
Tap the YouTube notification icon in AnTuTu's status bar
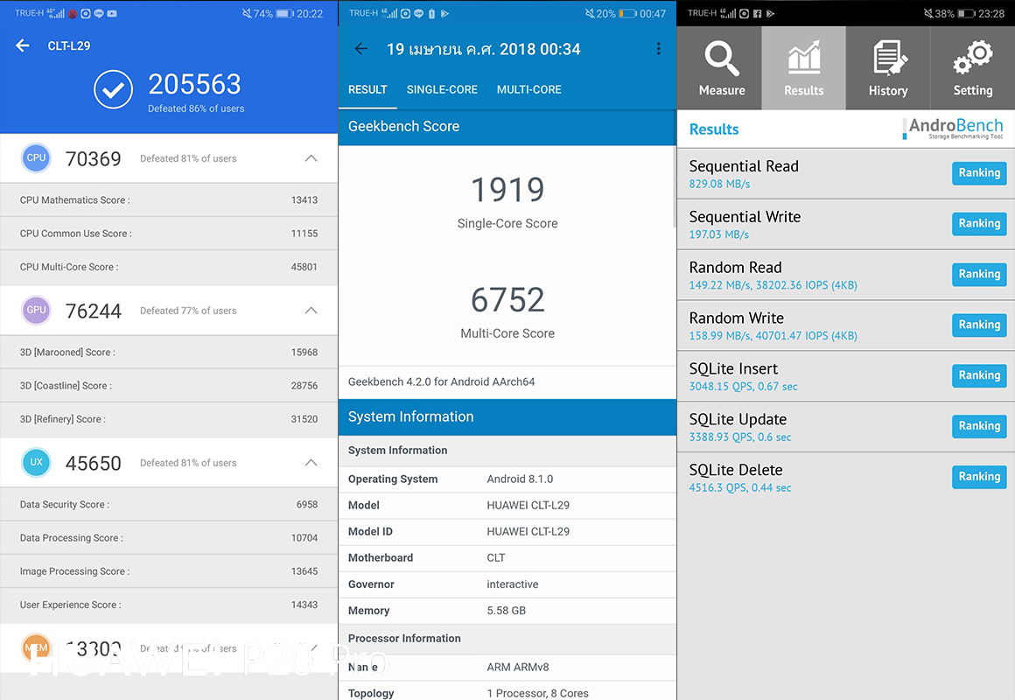click(112, 14)
